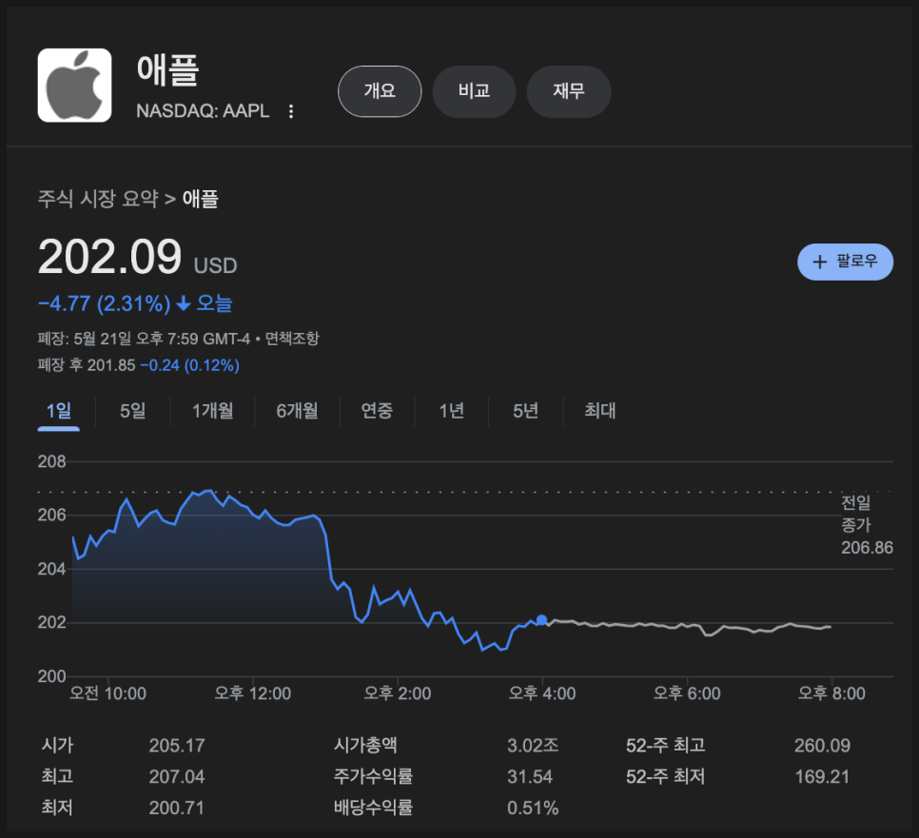919x838 pixels.
Task: Click the NASDAQ: AAPL ticker text
Action: coord(203,111)
